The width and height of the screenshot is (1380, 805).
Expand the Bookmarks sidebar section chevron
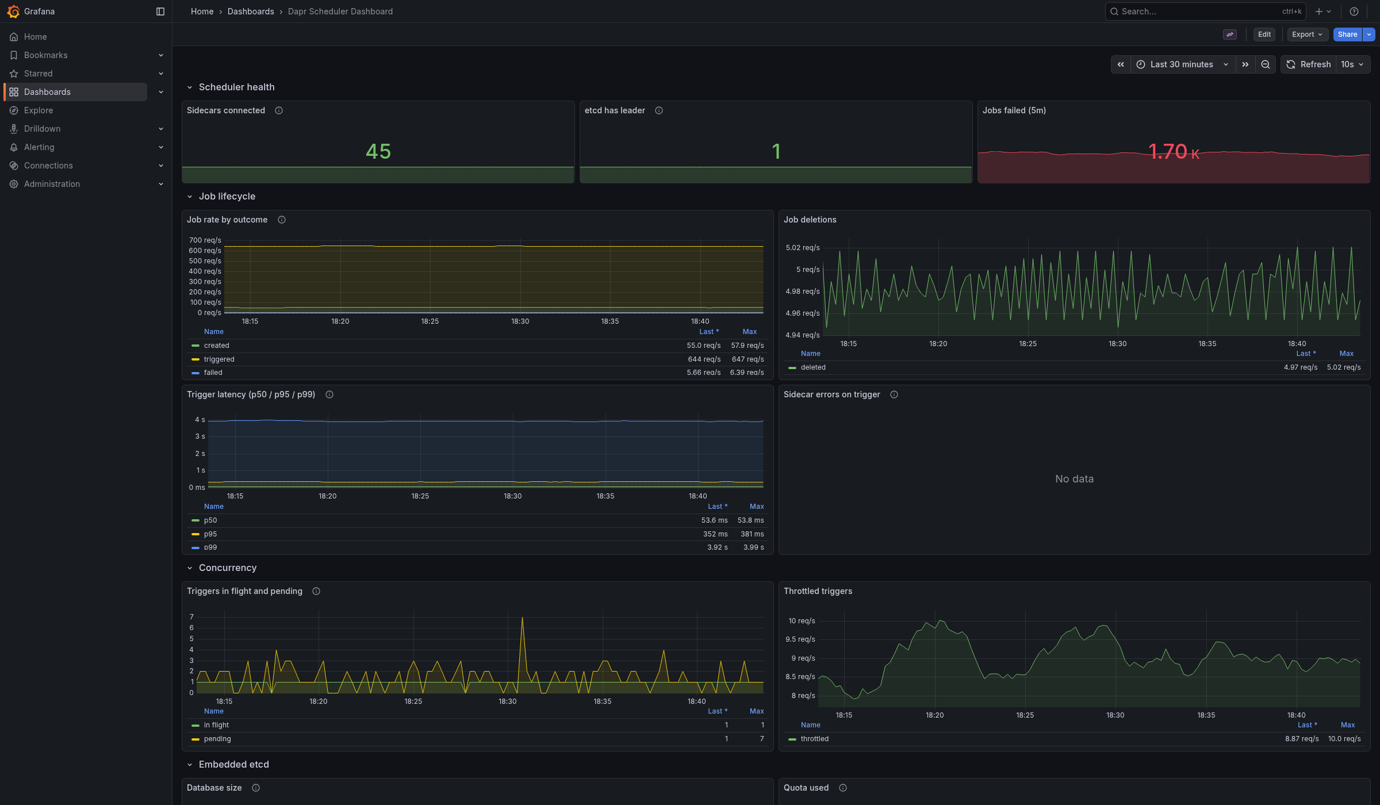pos(161,55)
